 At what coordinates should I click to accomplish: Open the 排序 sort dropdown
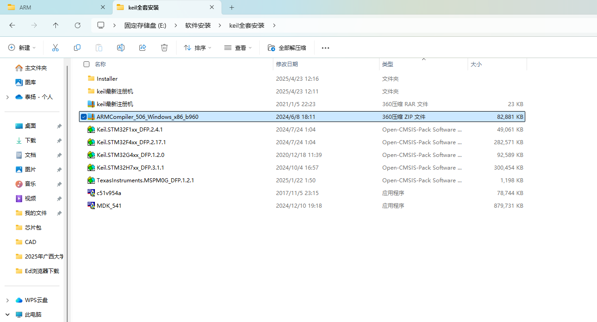(197, 48)
